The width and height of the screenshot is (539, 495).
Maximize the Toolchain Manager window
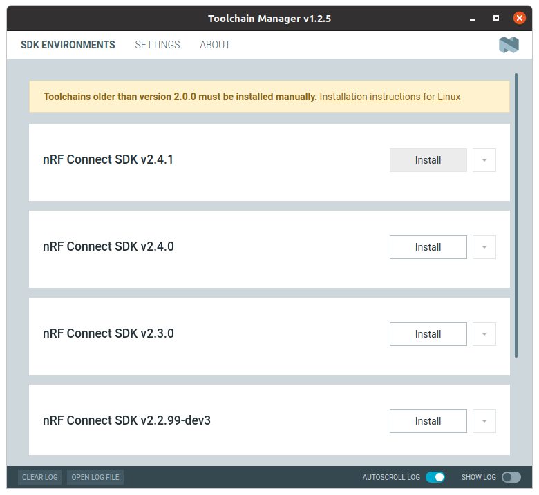coord(496,18)
